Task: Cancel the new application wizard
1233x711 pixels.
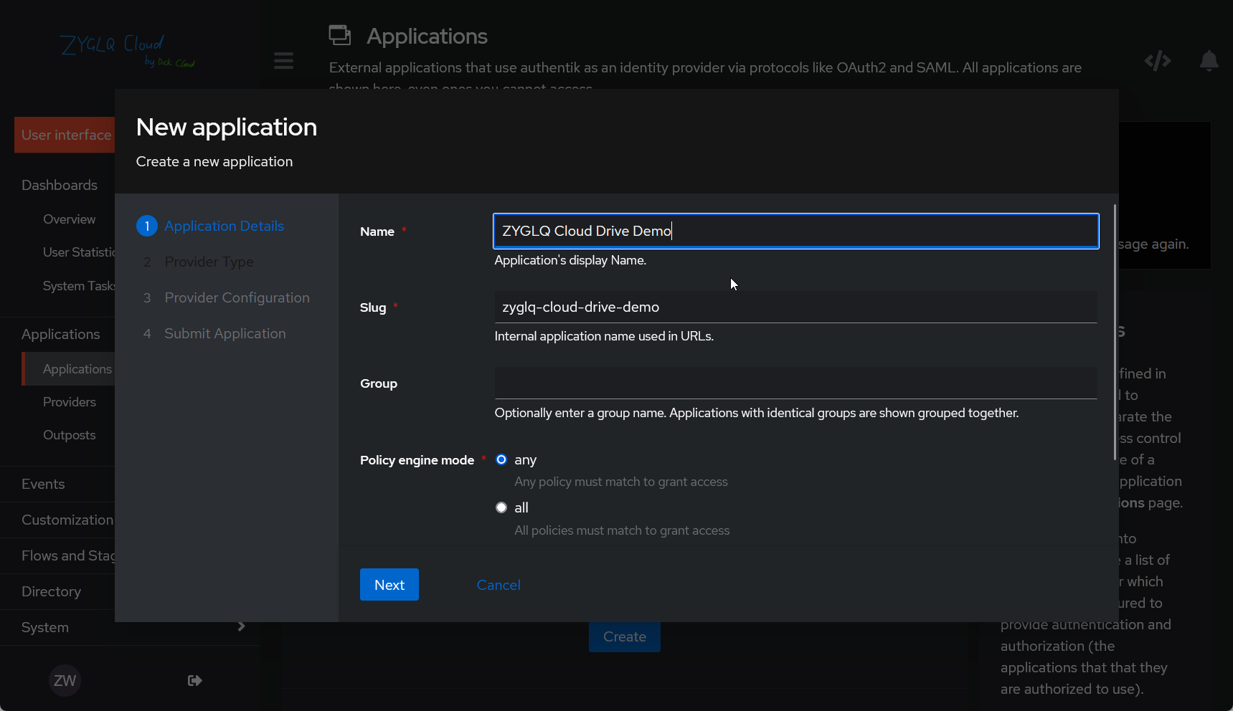Action: [499, 585]
